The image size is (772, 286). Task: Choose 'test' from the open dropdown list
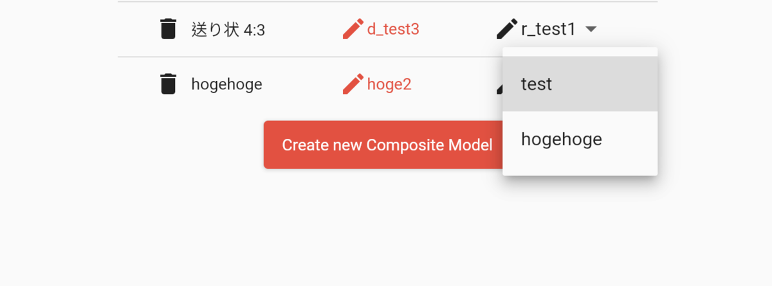click(x=579, y=84)
